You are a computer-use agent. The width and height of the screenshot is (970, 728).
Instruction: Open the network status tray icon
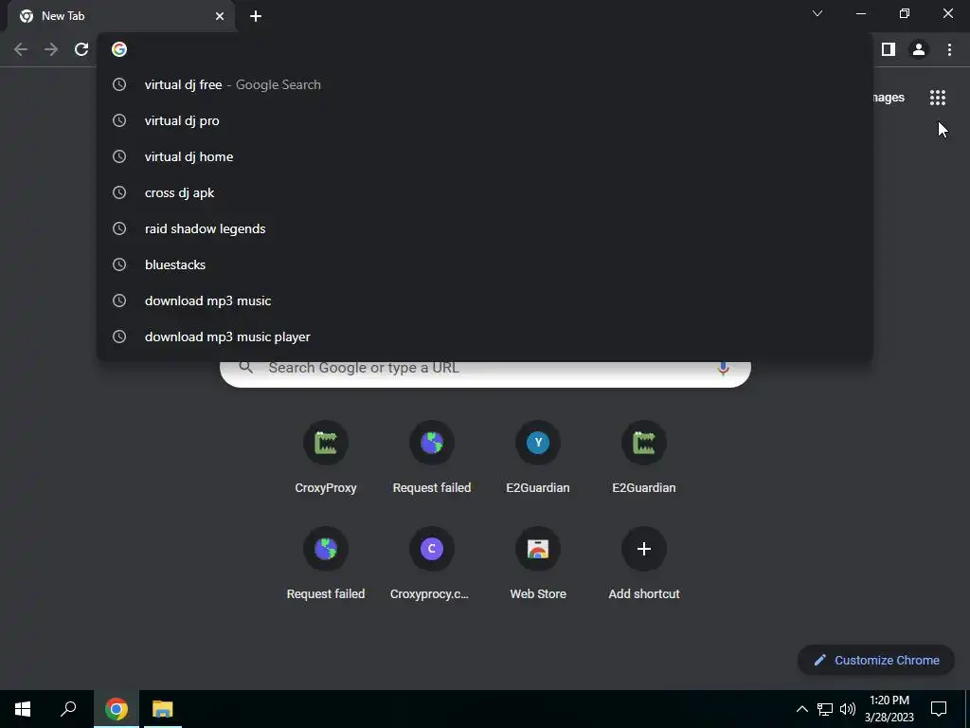(825, 709)
